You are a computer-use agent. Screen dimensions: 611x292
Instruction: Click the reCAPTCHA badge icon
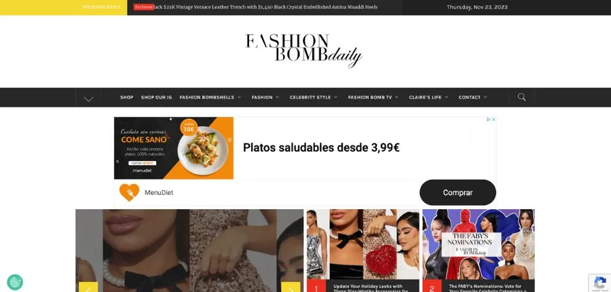pyautogui.click(x=600, y=282)
